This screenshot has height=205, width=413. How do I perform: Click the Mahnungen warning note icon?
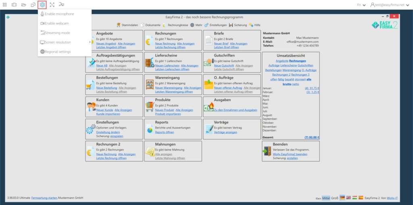[x=150, y=151]
